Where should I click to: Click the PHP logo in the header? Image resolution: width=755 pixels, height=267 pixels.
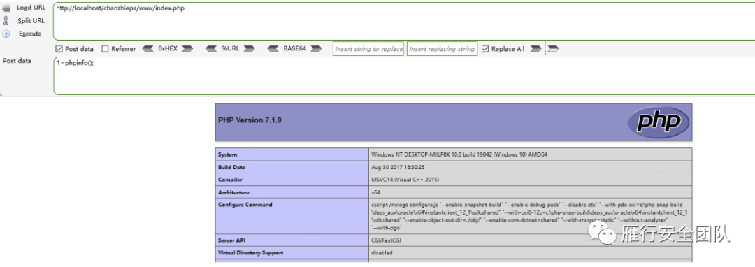point(659,122)
